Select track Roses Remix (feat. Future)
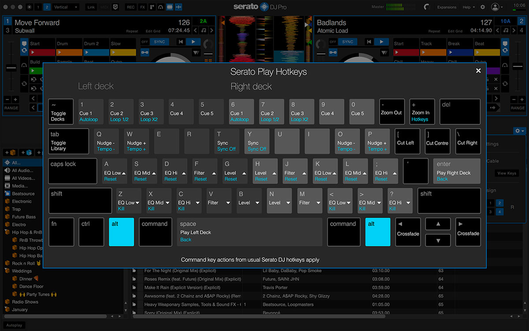The height and width of the screenshot is (331, 529). coord(193,279)
